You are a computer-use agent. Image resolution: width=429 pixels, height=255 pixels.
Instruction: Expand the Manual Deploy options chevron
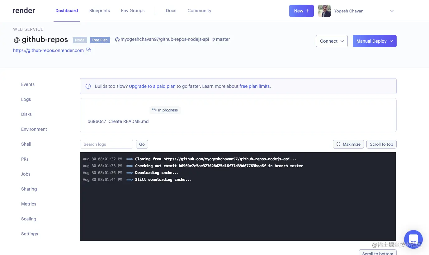(391, 41)
